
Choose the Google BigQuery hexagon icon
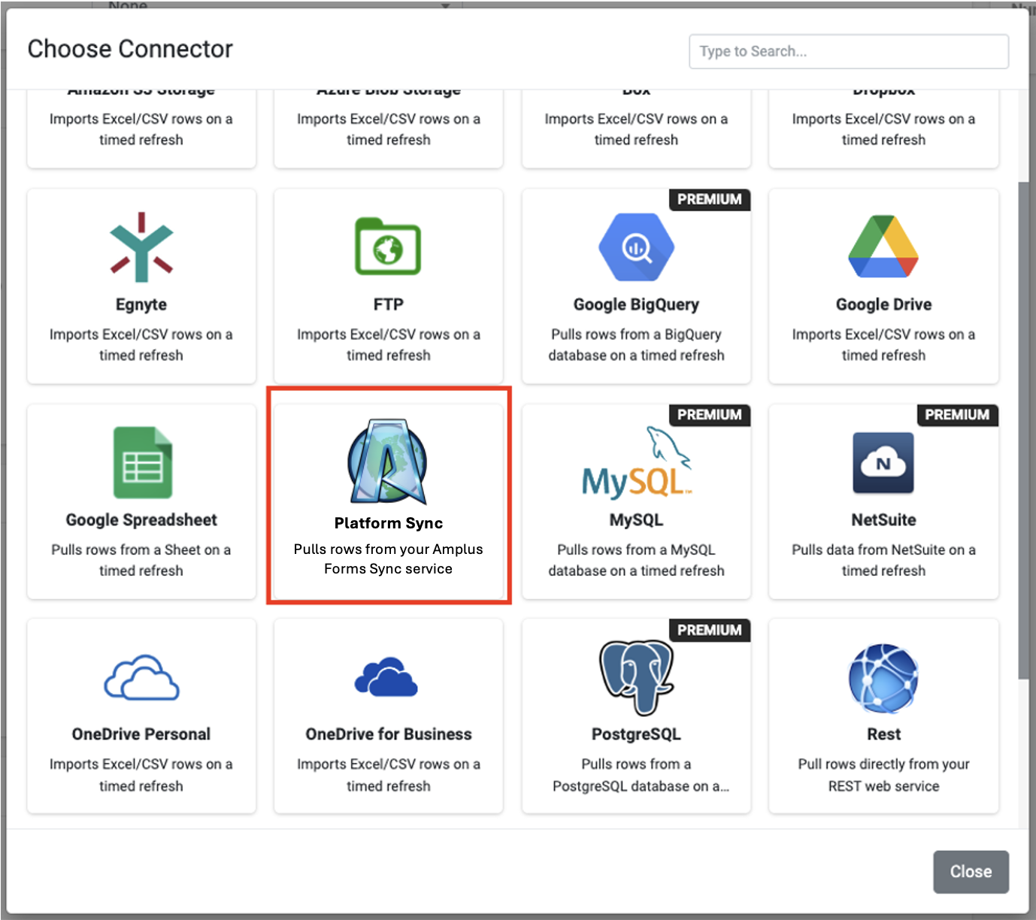coord(636,247)
